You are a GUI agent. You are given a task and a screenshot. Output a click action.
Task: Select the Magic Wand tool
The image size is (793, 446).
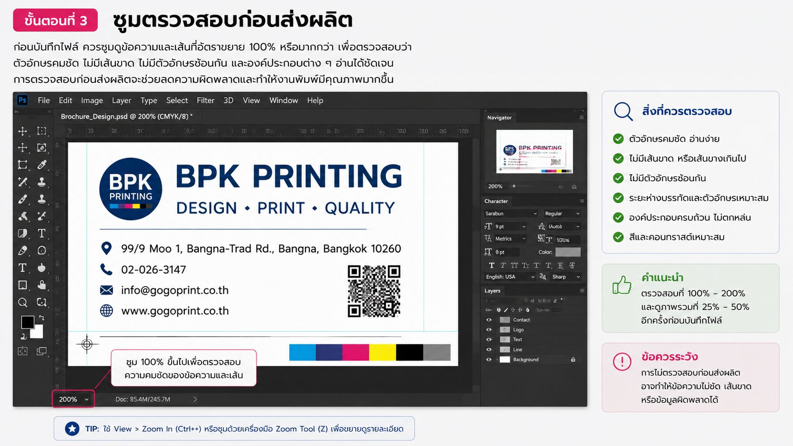[x=22, y=182]
